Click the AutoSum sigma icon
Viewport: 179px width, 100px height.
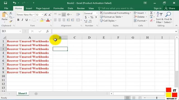(x=151, y=13)
